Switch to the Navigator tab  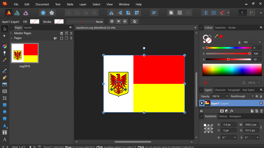pyautogui.click(x=235, y=116)
